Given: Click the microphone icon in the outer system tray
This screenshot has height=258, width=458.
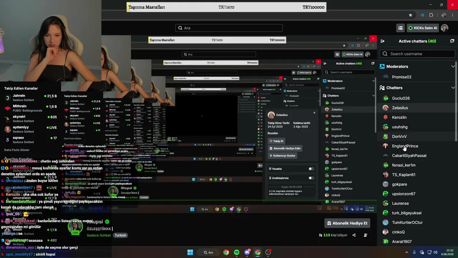Looking at the screenshot, I should click(414, 252).
